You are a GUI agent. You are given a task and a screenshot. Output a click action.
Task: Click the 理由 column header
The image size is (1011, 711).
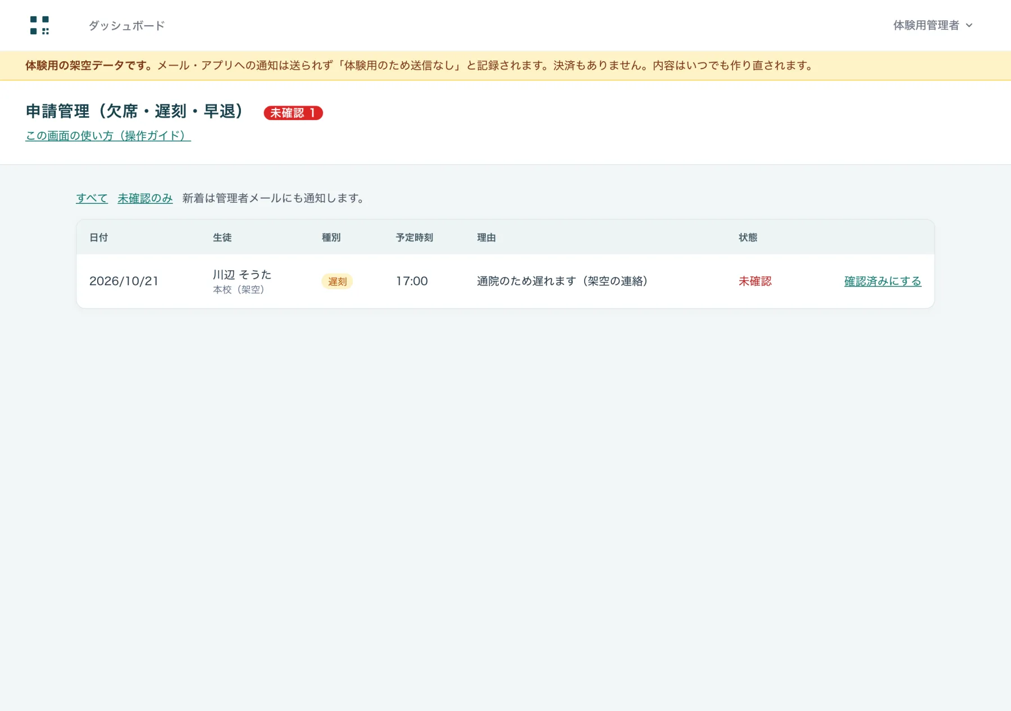click(486, 238)
